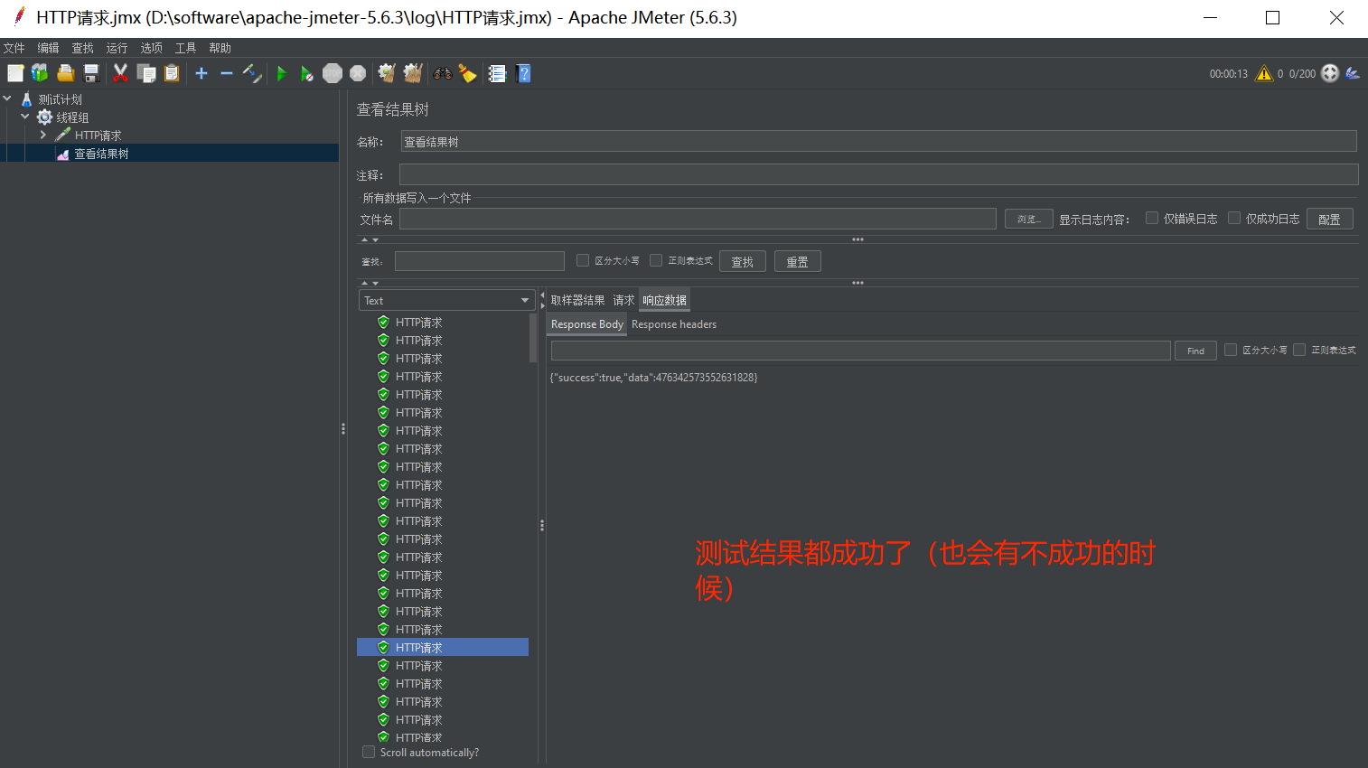Click the Shutdown test icon

(358, 73)
